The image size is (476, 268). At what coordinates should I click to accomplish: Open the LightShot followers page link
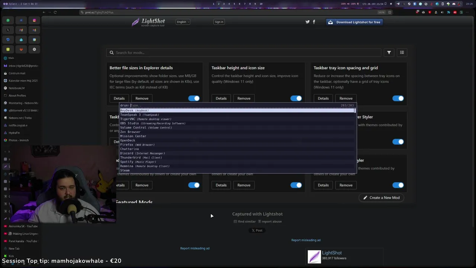[x=332, y=253]
